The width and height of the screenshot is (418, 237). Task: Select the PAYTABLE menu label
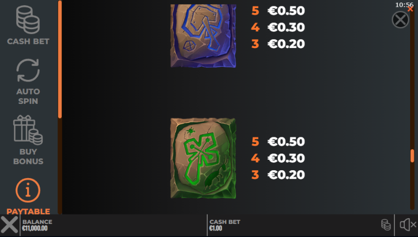point(28,211)
